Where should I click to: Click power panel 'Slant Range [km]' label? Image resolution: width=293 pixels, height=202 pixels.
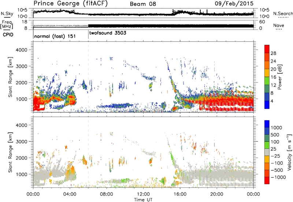(10, 77)
